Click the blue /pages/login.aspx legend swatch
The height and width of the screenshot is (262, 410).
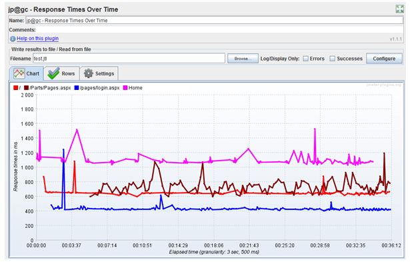[77, 88]
